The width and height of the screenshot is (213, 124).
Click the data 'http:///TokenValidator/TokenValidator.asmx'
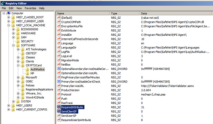click(167, 86)
